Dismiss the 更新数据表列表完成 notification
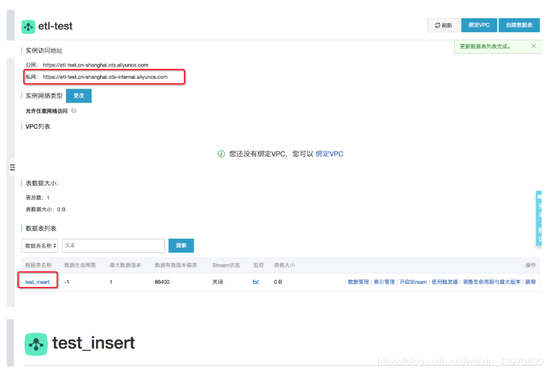Image resolution: width=549 pixels, height=373 pixels. click(533, 46)
